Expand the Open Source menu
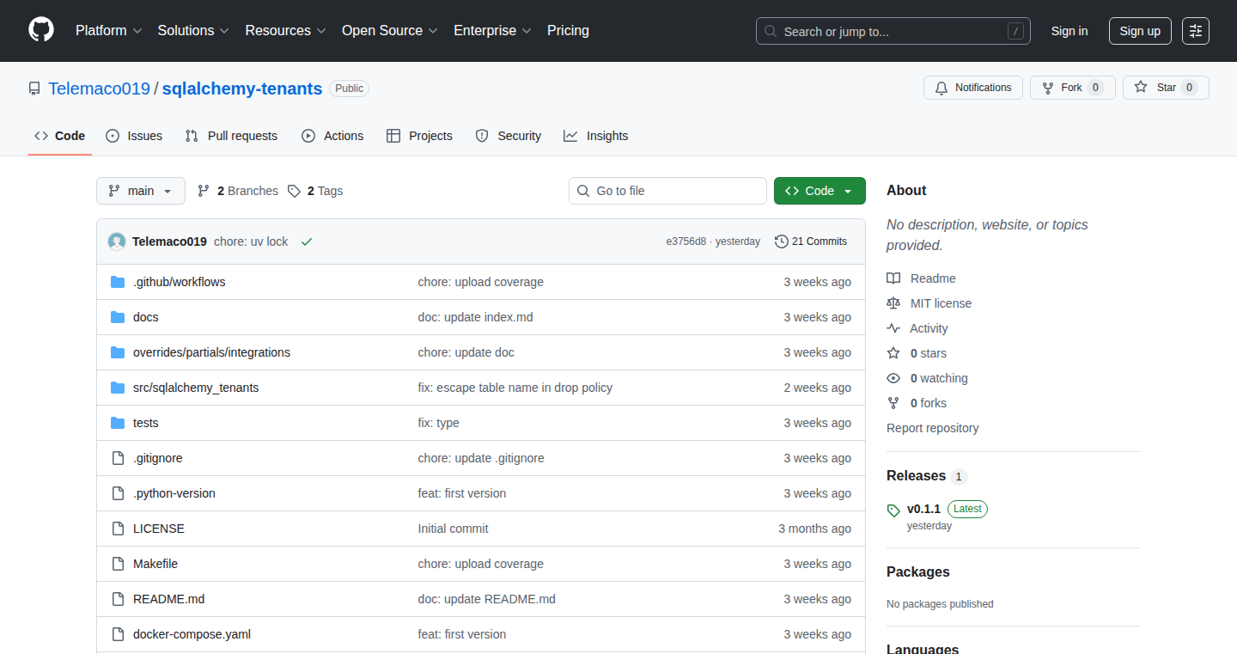 (x=390, y=31)
